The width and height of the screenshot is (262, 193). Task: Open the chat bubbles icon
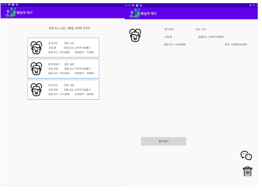point(246,155)
